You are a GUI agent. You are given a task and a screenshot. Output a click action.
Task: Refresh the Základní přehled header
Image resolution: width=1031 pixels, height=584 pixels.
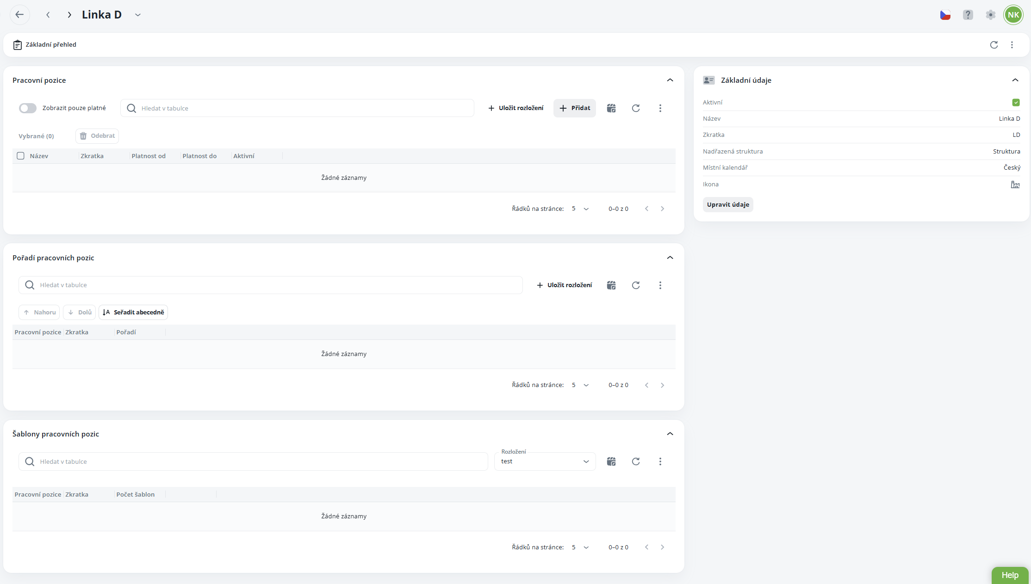point(994,45)
